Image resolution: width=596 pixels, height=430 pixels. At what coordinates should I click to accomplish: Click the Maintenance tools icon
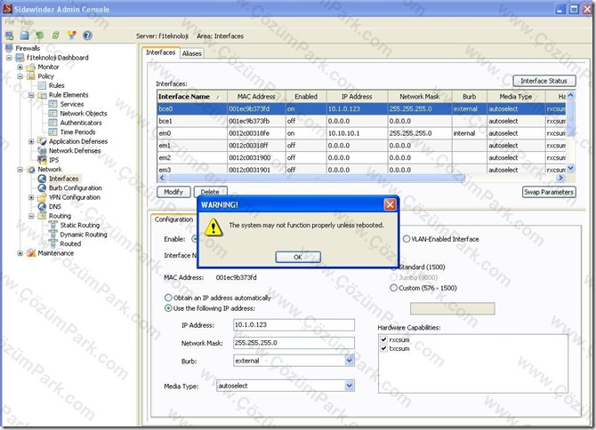[31, 253]
